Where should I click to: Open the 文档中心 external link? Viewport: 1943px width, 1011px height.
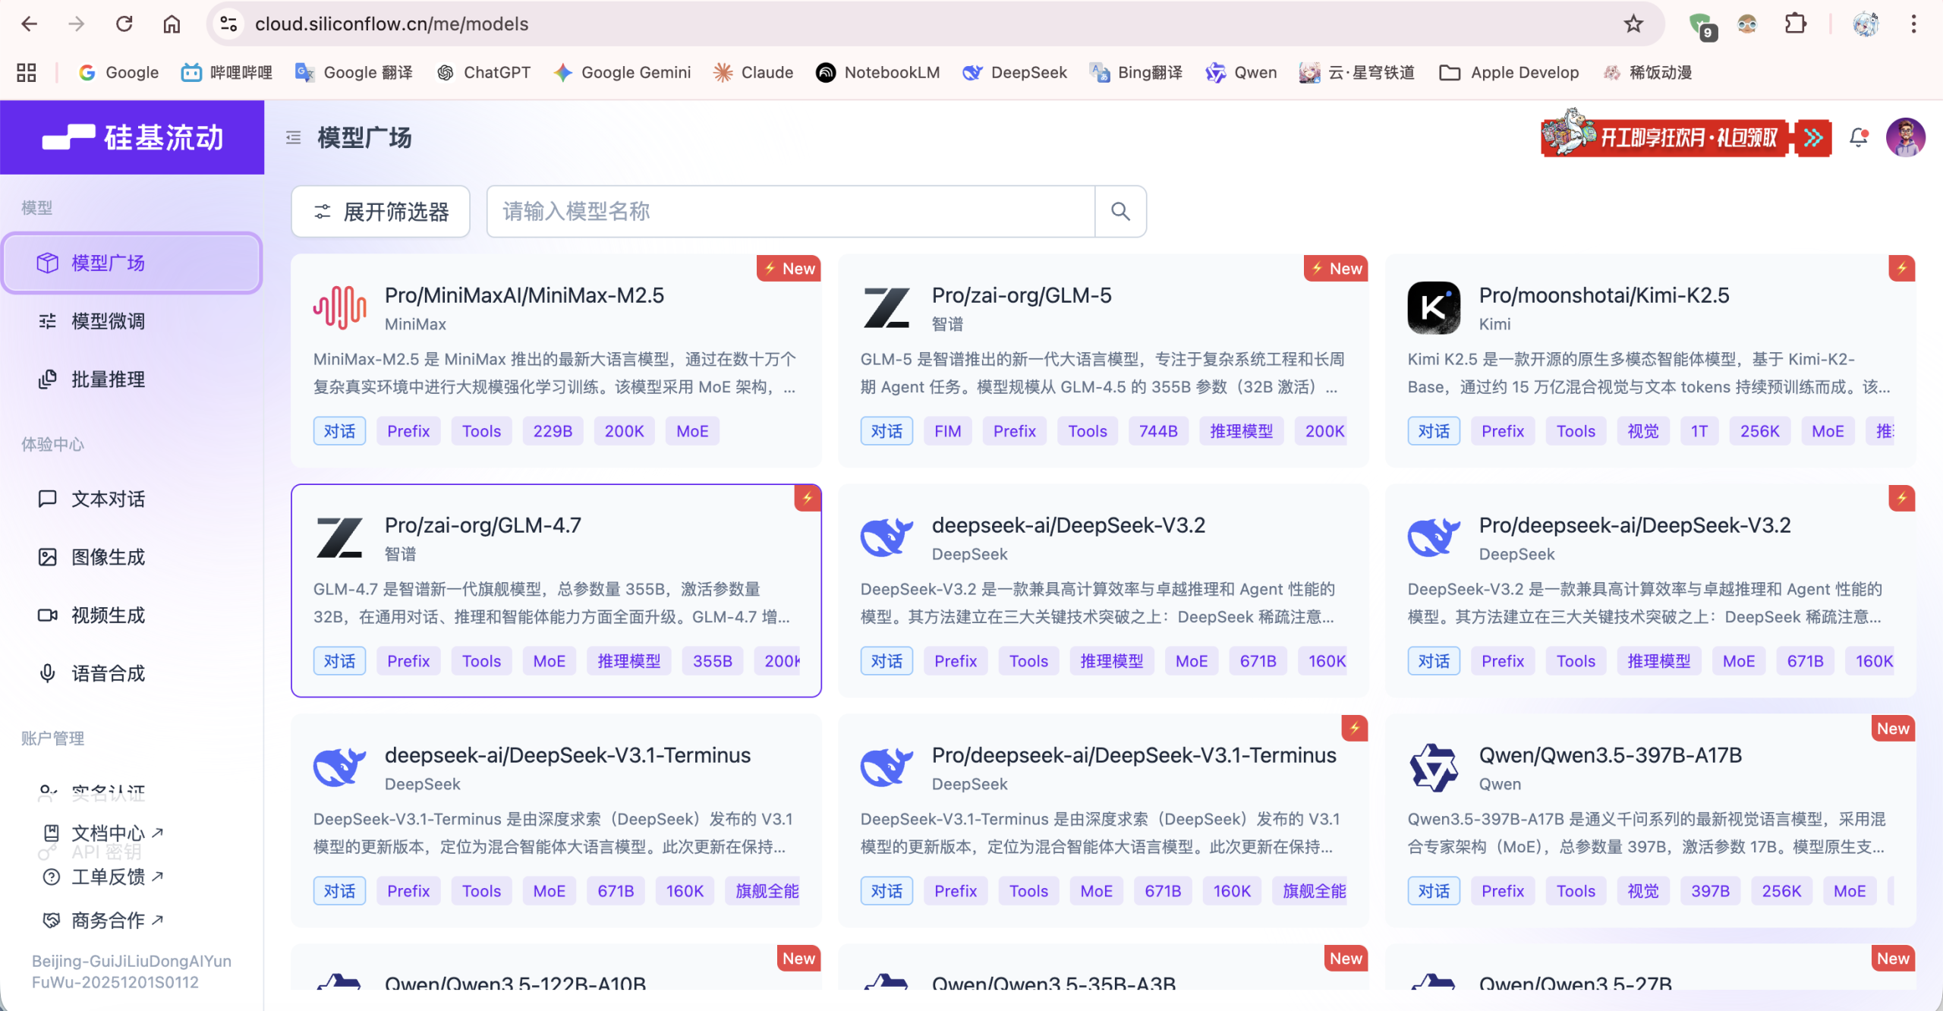108,833
